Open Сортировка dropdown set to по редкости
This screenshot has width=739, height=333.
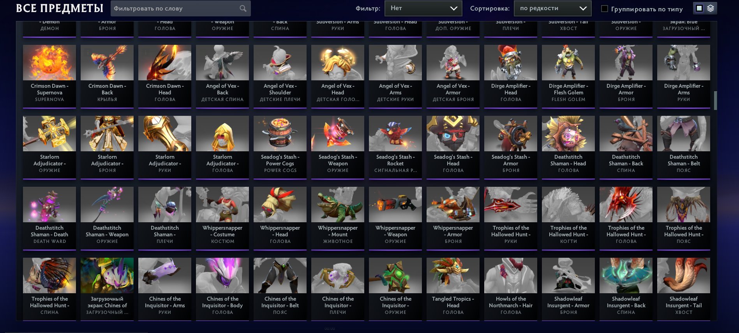pyautogui.click(x=553, y=8)
